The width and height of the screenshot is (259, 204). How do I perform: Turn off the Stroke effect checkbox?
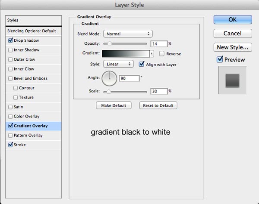[10, 145]
